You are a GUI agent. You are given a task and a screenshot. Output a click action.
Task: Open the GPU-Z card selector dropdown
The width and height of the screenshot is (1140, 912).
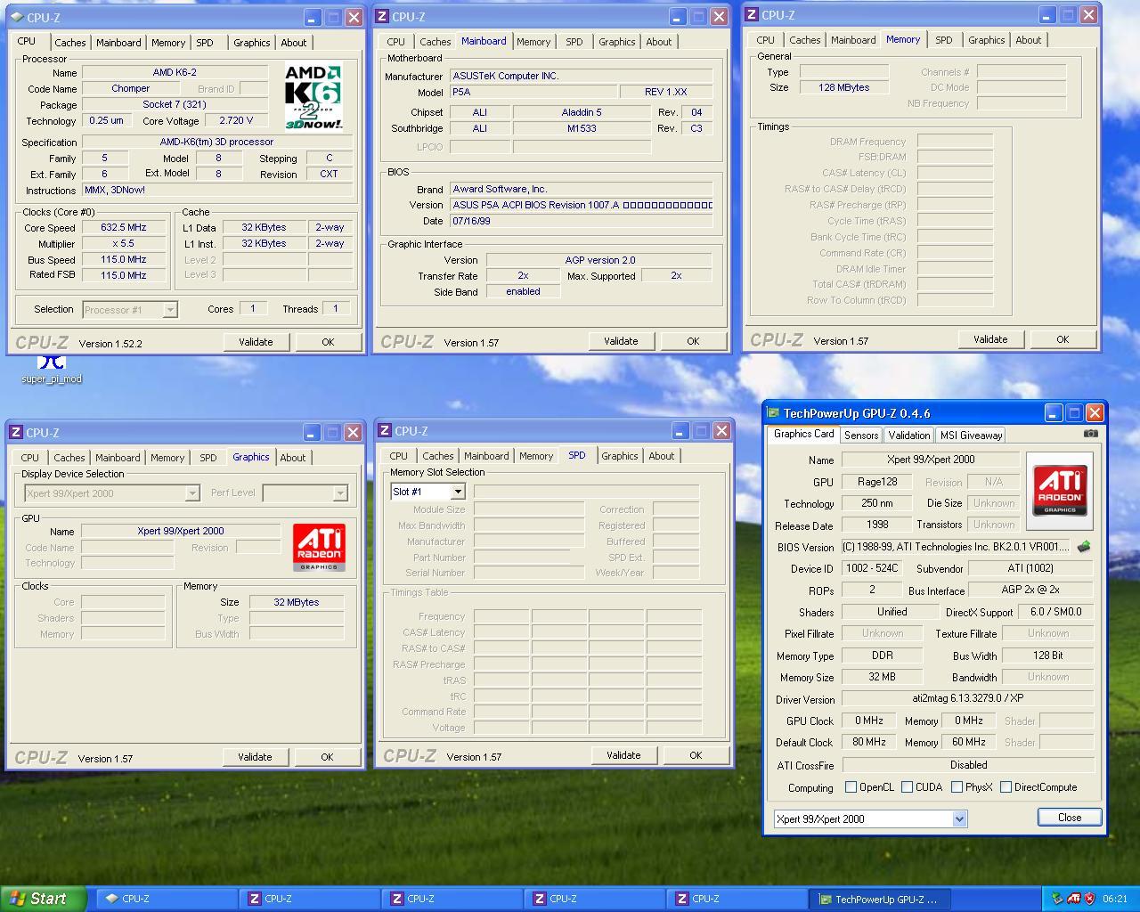point(959,819)
